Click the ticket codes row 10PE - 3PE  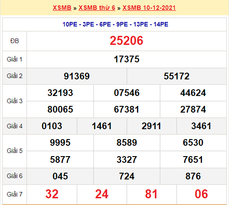click(115, 24)
